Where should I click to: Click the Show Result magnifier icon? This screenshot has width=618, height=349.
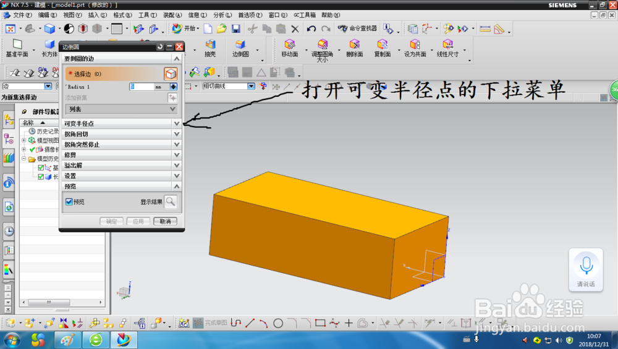(x=171, y=201)
